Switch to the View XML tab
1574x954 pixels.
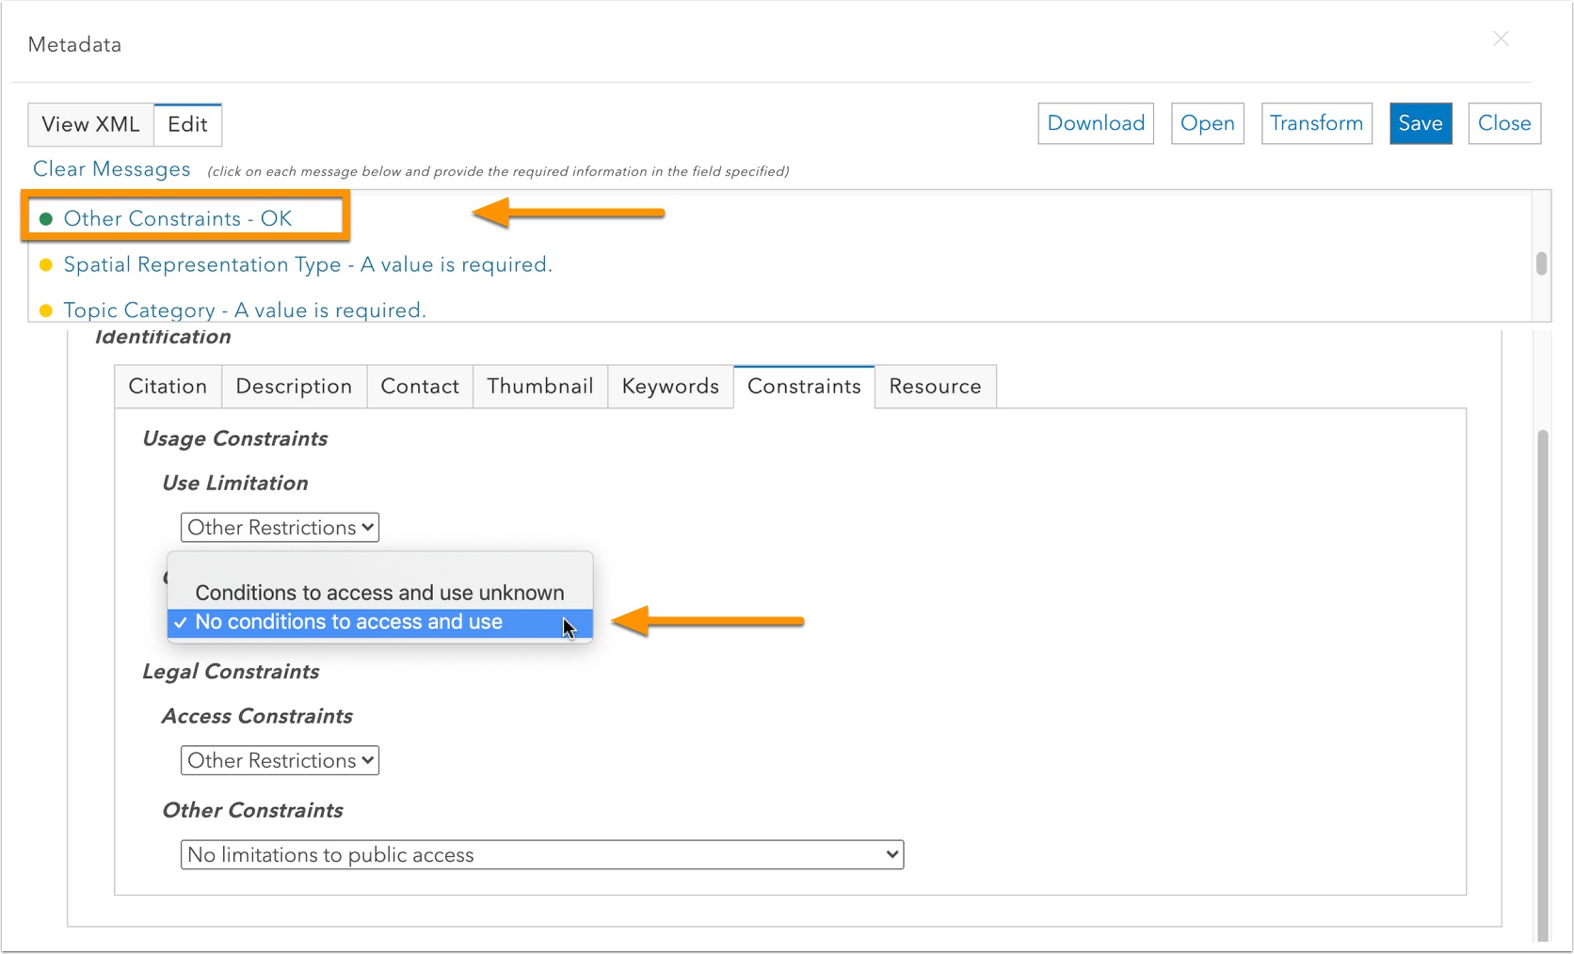pyautogui.click(x=90, y=124)
